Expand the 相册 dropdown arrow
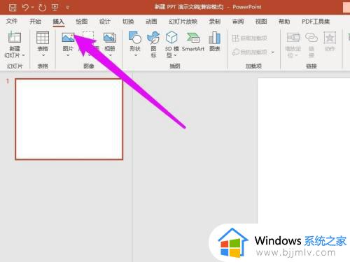 pos(111,55)
